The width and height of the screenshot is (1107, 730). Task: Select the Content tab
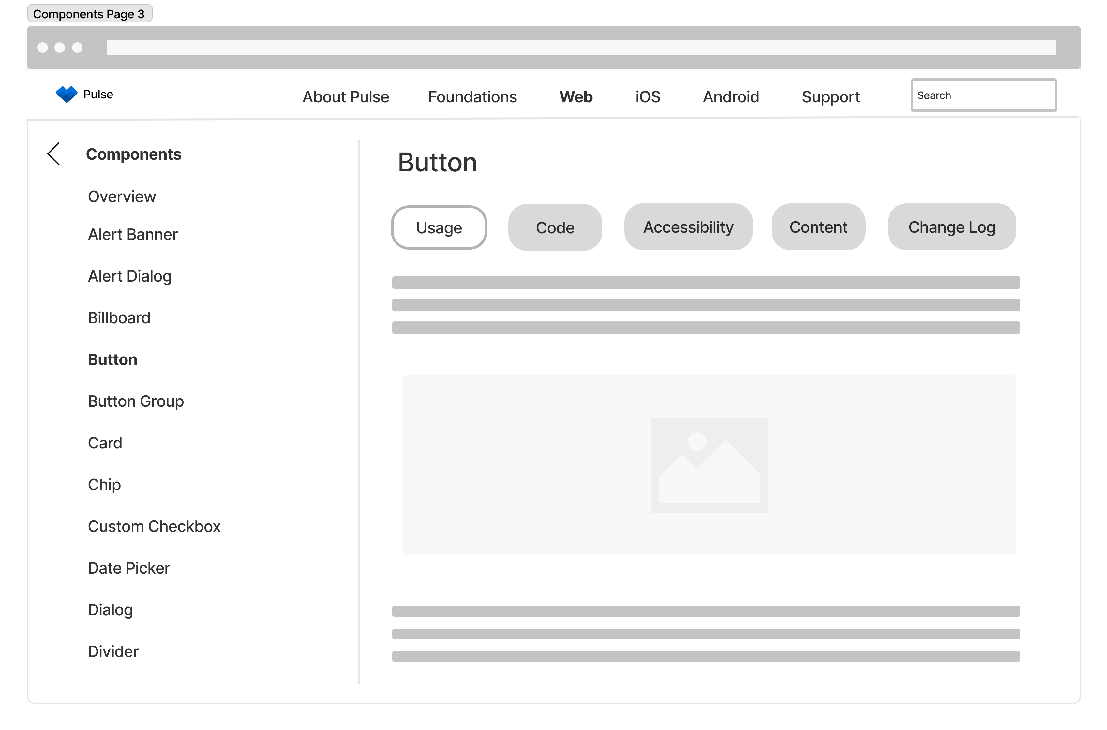click(x=818, y=227)
